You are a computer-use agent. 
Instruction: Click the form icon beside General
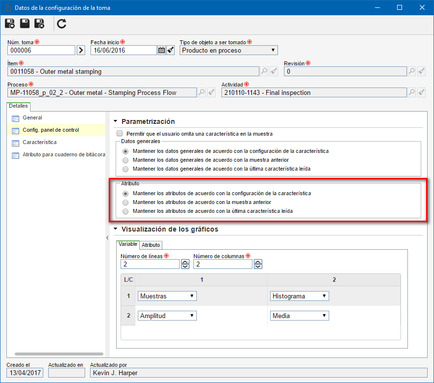pos(16,118)
